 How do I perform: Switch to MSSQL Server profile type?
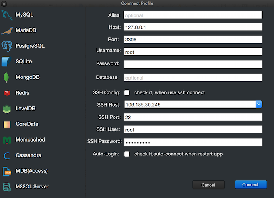pyautogui.click(x=32, y=187)
